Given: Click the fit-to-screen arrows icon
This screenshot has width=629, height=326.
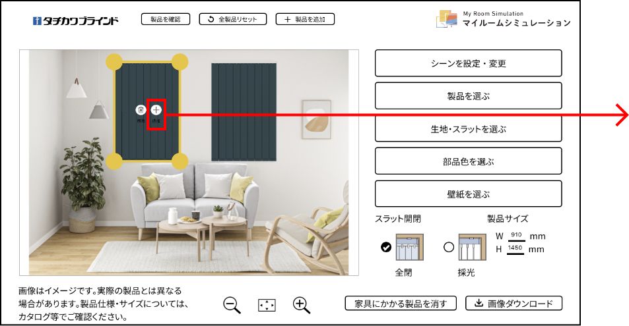Looking at the screenshot, I should pos(267,305).
